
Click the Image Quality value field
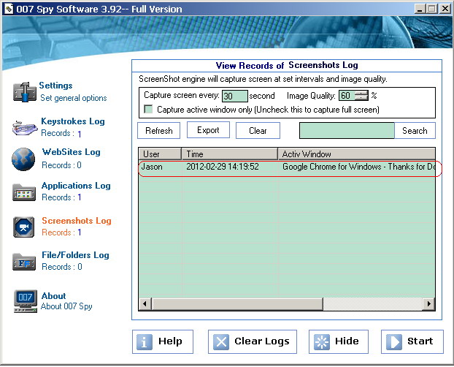tap(347, 96)
